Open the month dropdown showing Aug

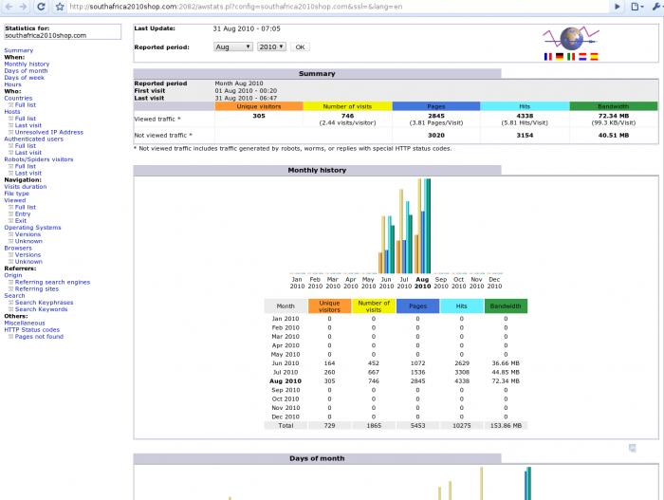tap(233, 46)
